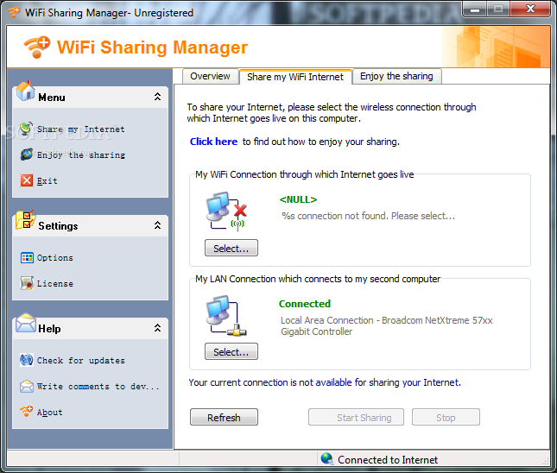This screenshot has width=557, height=473.
Task: Click the globe icon in status bar
Action: click(326, 459)
